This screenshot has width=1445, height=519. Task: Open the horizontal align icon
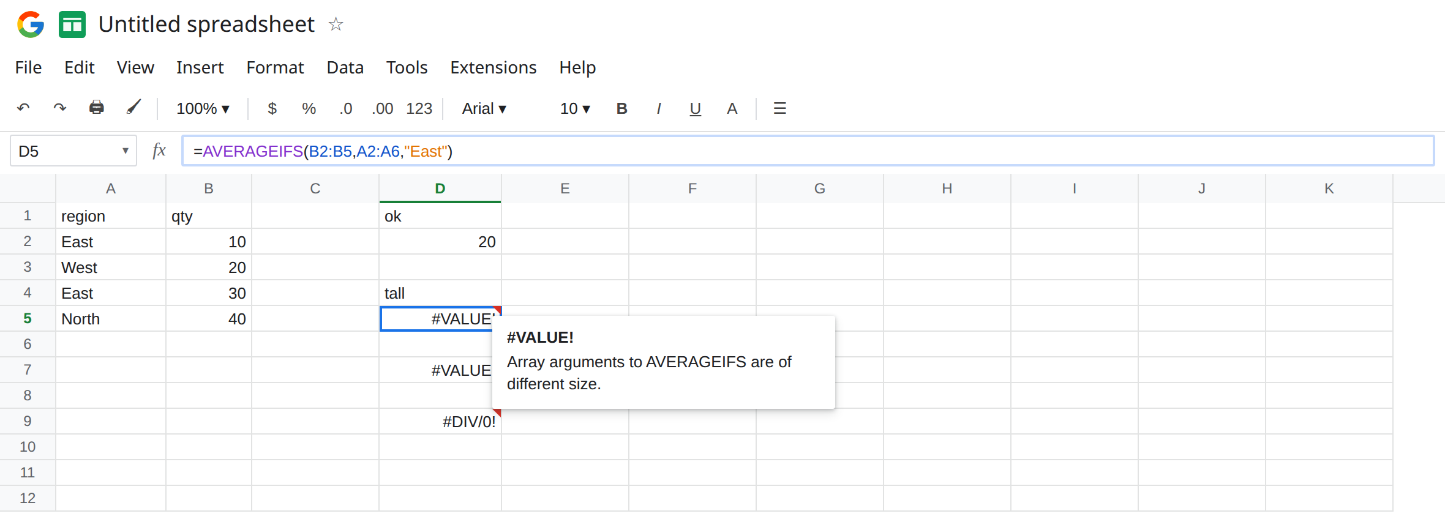pyautogui.click(x=779, y=108)
